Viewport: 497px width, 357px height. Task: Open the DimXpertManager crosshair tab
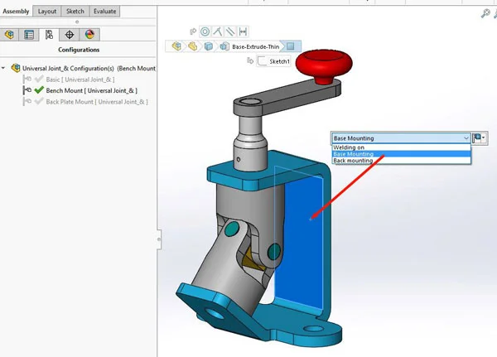70,34
